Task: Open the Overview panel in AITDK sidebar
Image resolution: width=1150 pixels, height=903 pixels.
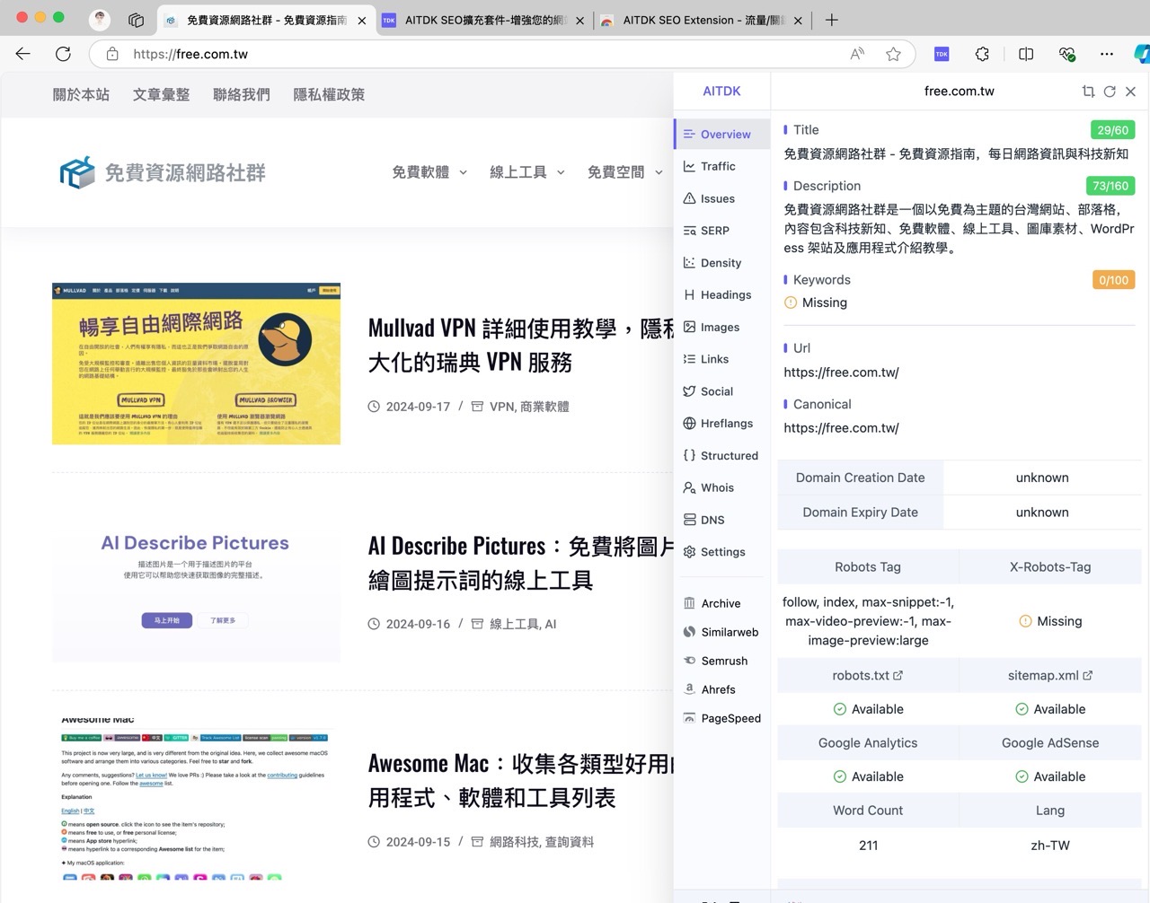Action: [722, 134]
